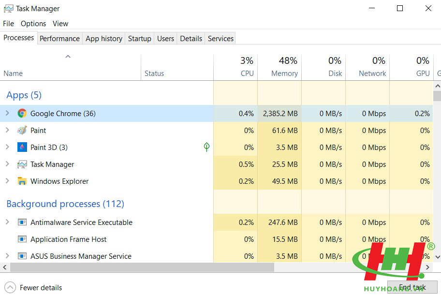Image resolution: width=441 pixels, height=297 pixels.
Task: Select the Paint 3D (3) row name
Action: (x=49, y=148)
